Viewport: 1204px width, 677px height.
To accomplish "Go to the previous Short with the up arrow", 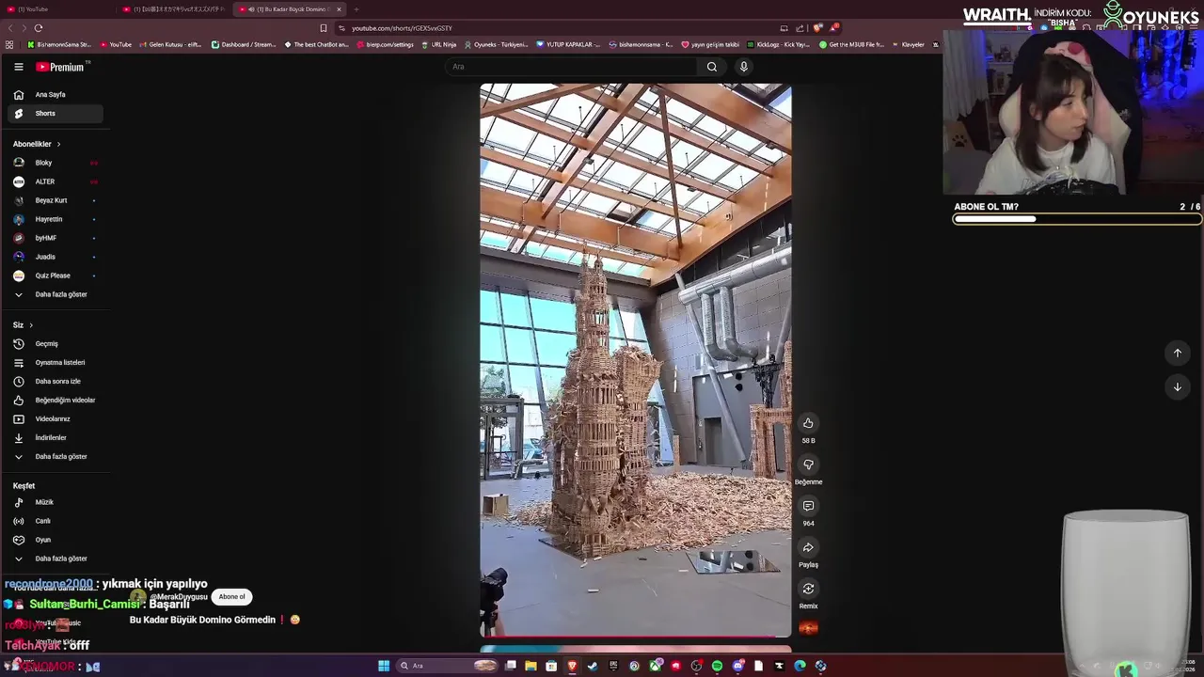I will [x=1177, y=353].
